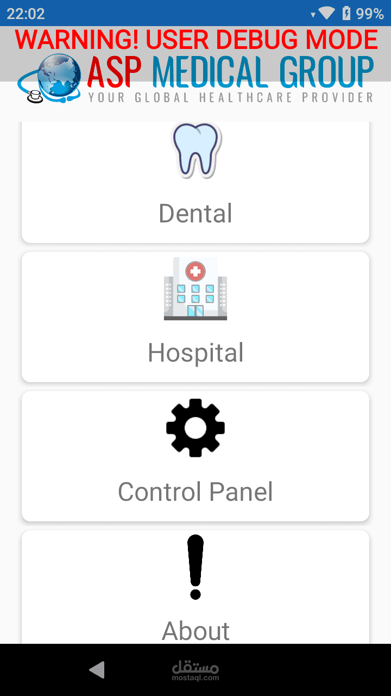The width and height of the screenshot is (391, 696).
Task: Click the globe stethoscope logo
Action: coord(50,79)
